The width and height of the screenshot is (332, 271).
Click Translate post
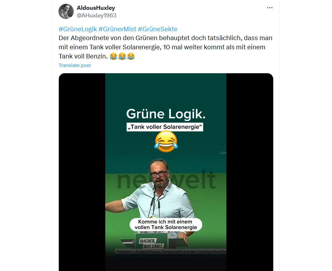point(75,65)
